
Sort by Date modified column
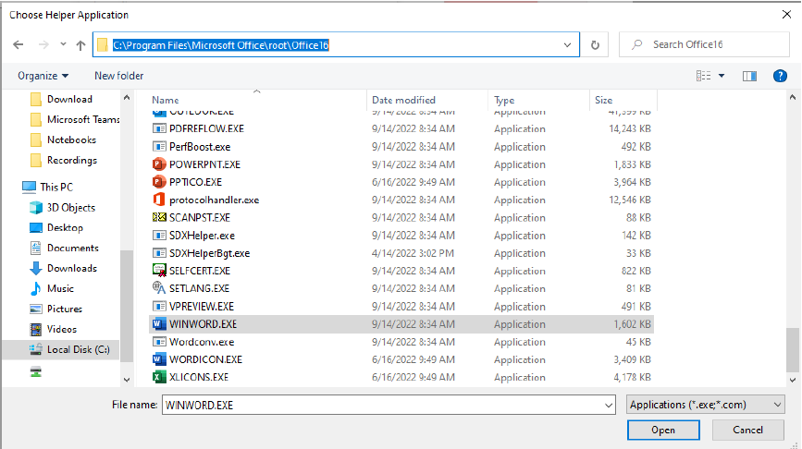pyautogui.click(x=403, y=100)
